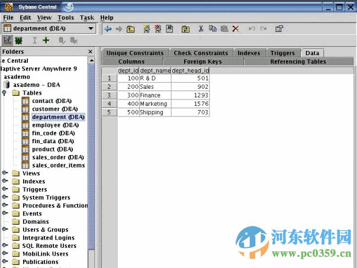Click the Paste icon in toolbar
The image size is (357, 268).
224,28
